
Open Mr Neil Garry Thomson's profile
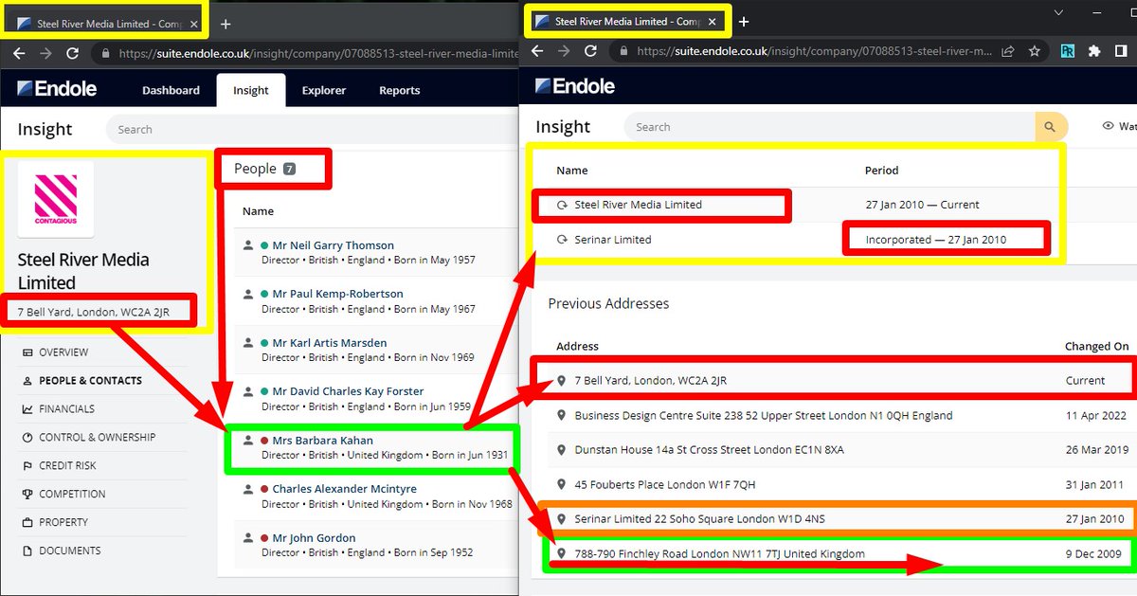pyautogui.click(x=333, y=245)
